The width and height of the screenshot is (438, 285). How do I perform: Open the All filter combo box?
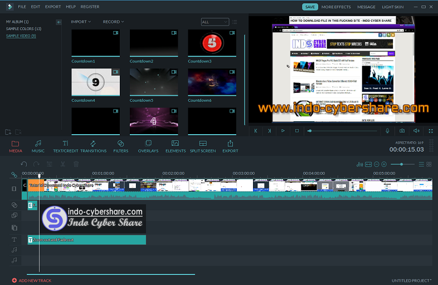coord(215,22)
